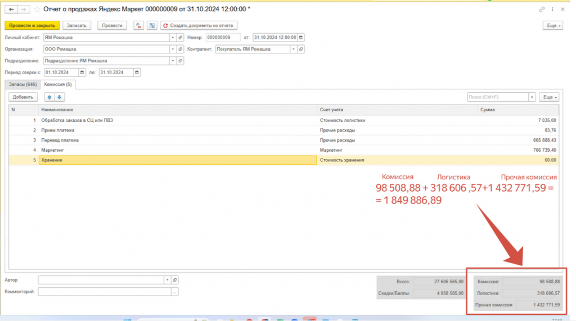Open calendar for Период сверки start date
Viewport: 576px width, 321px height.
(83, 73)
